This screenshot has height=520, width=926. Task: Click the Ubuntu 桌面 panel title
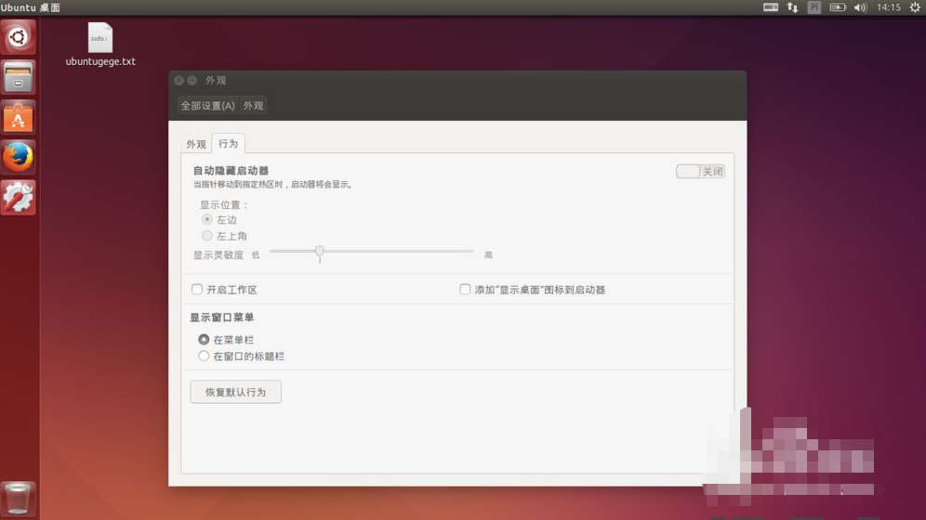point(30,7)
